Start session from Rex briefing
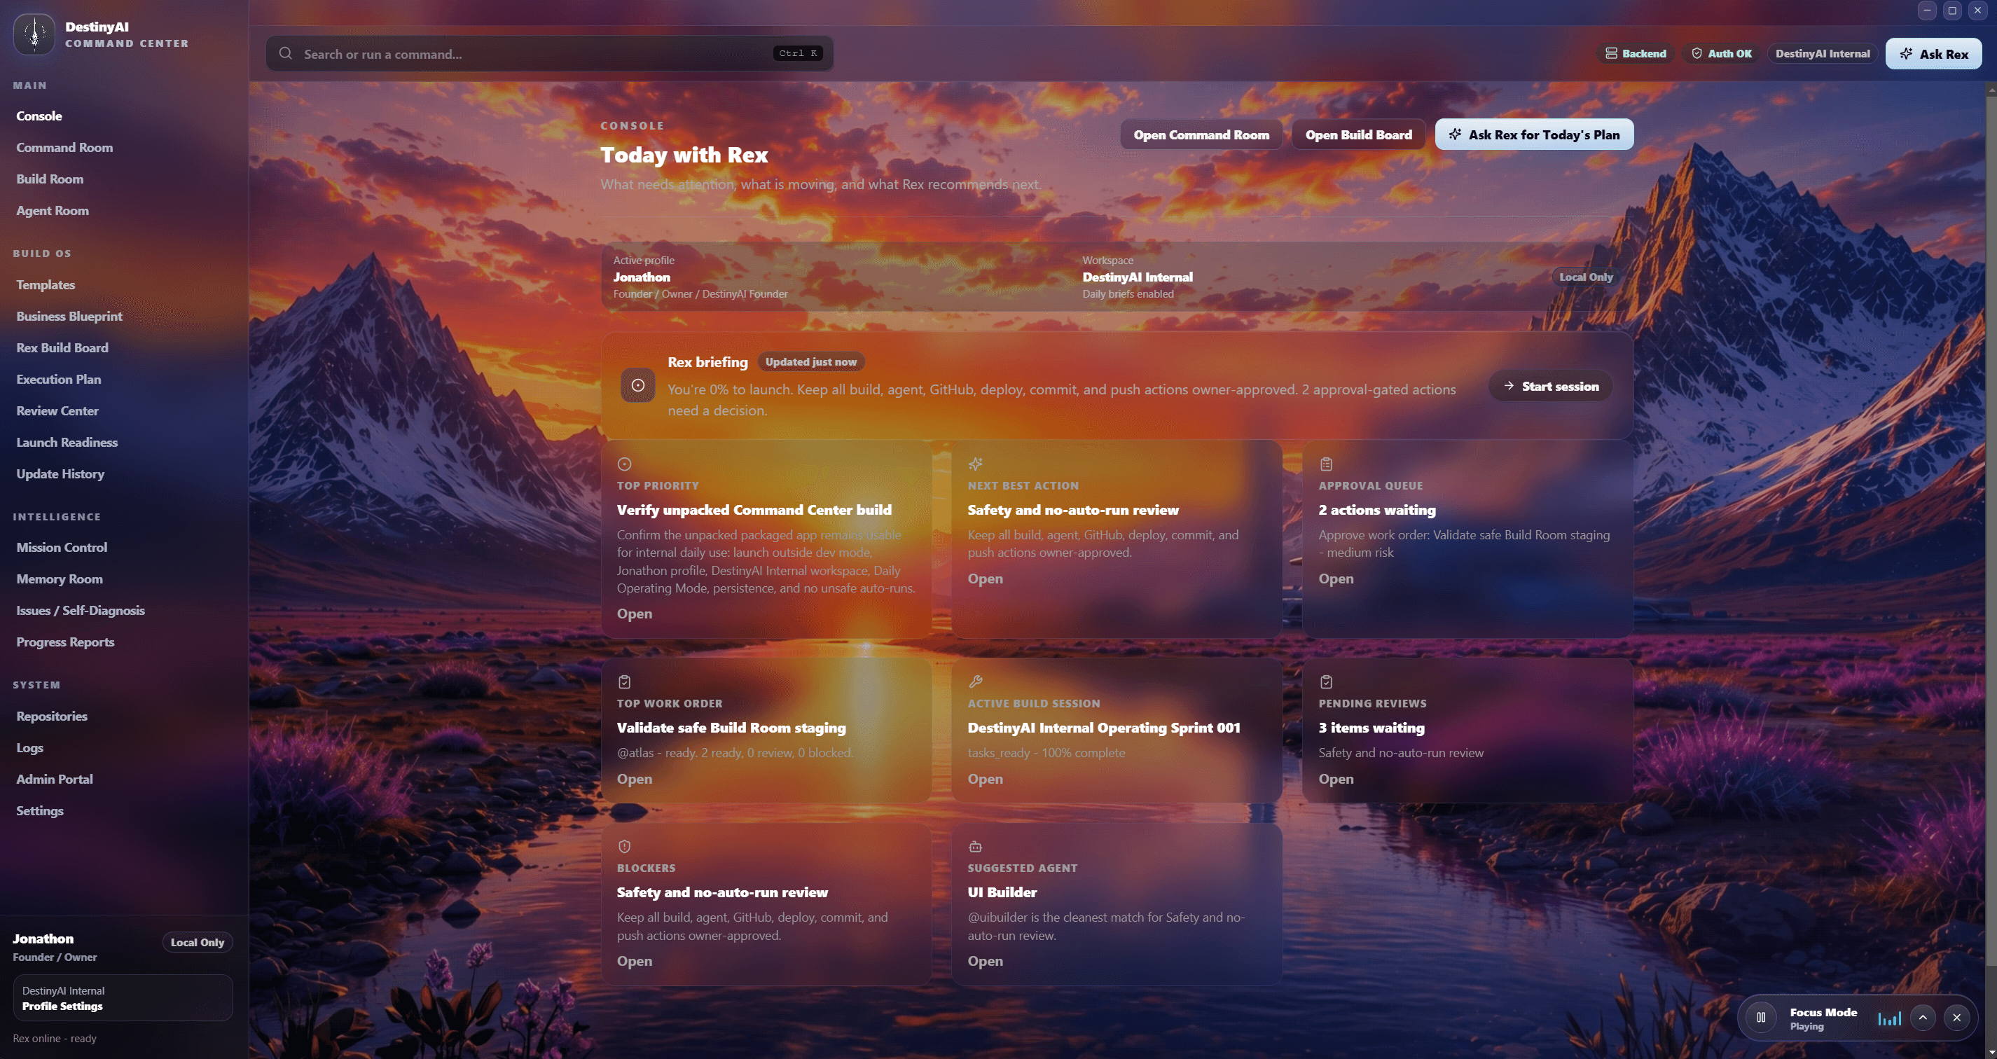The height and width of the screenshot is (1059, 1997). (1551, 386)
